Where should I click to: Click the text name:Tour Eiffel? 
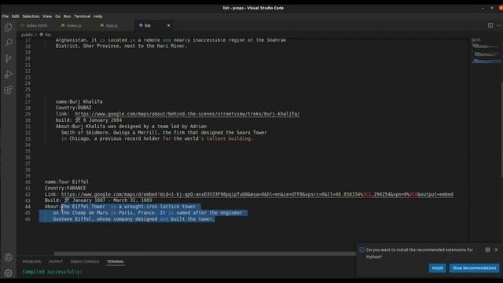tap(66, 182)
